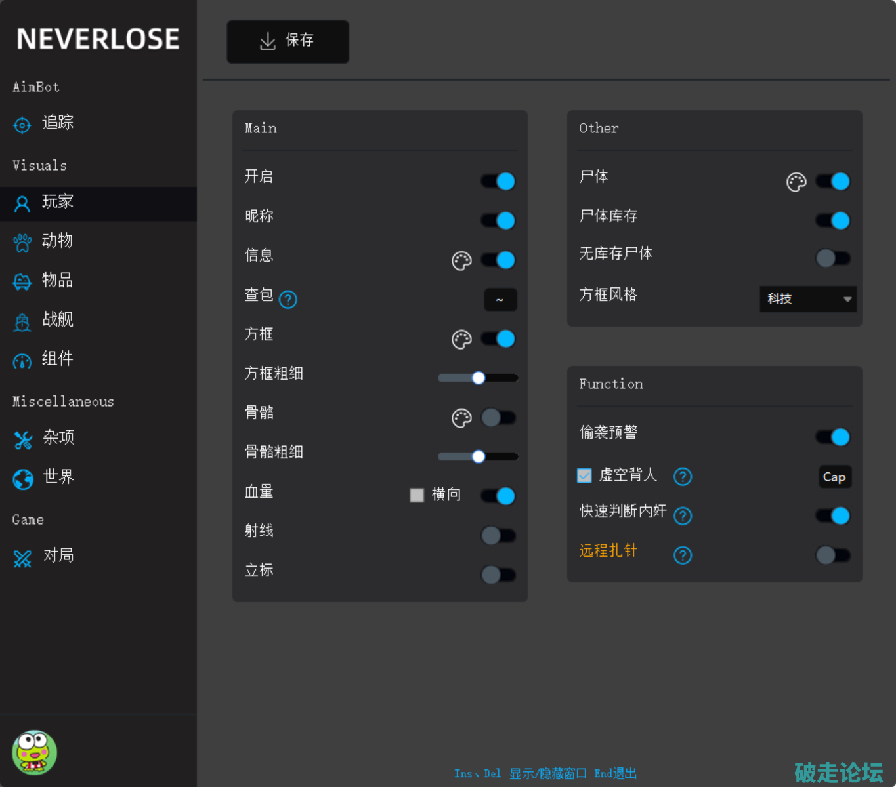
Task: Open the color palette for 信息
Action: click(461, 260)
